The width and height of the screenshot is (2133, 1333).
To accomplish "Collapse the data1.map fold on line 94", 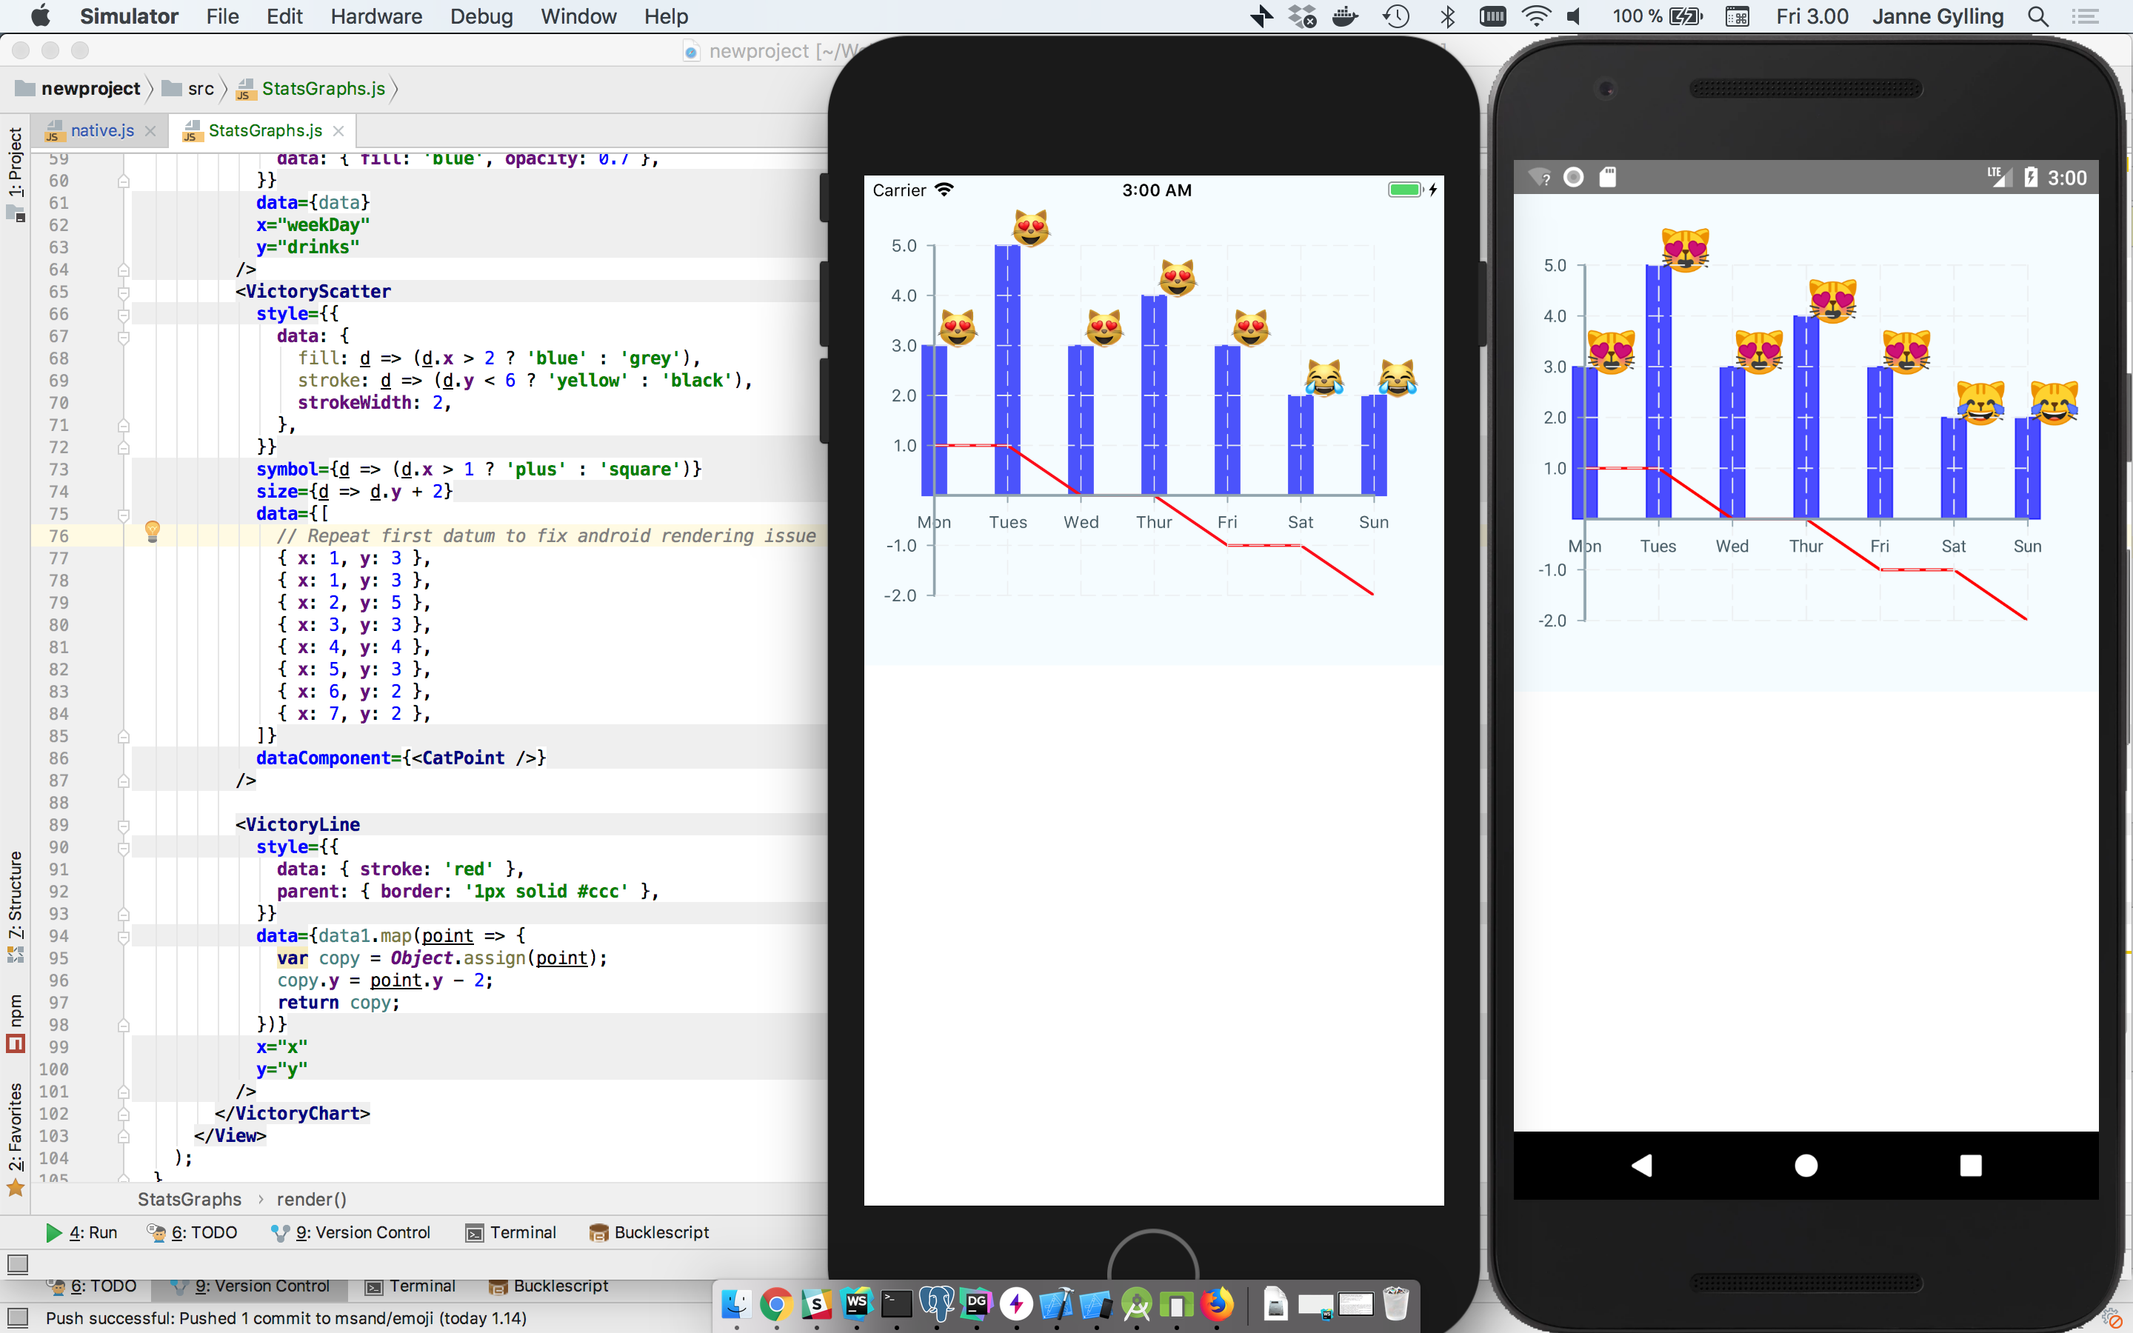I will (124, 936).
